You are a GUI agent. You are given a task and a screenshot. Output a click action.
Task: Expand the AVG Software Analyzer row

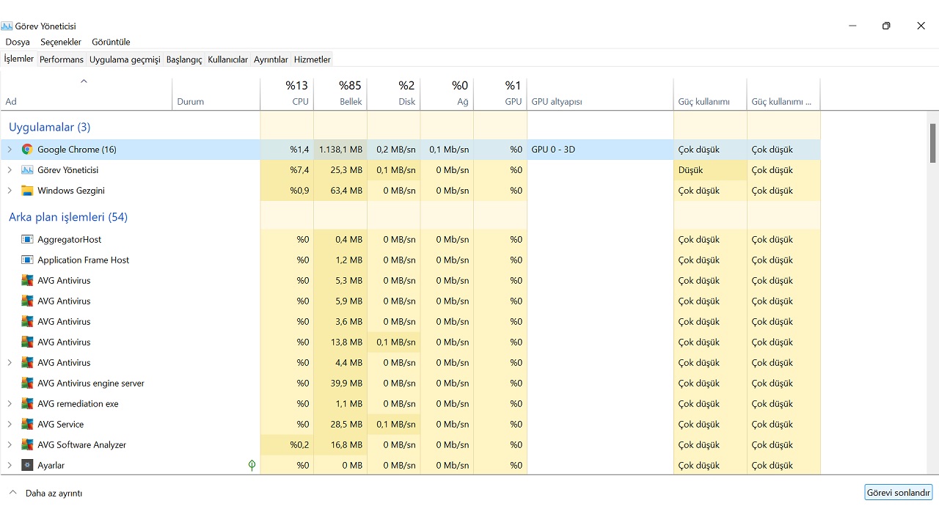[10, 445]
